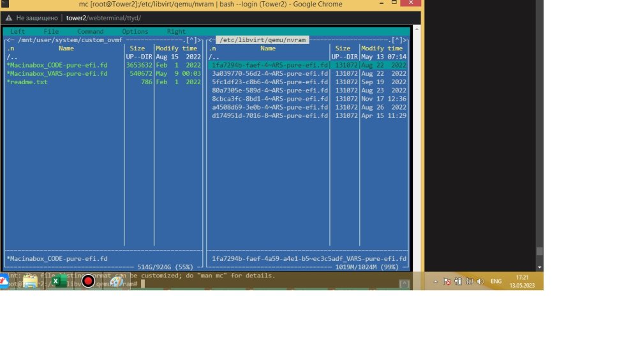Select 1fa7294b-faef-4~ARS-pure-efi.fd file row
The height and width of the screenshot is (359, 638).
tap(308, 65)
